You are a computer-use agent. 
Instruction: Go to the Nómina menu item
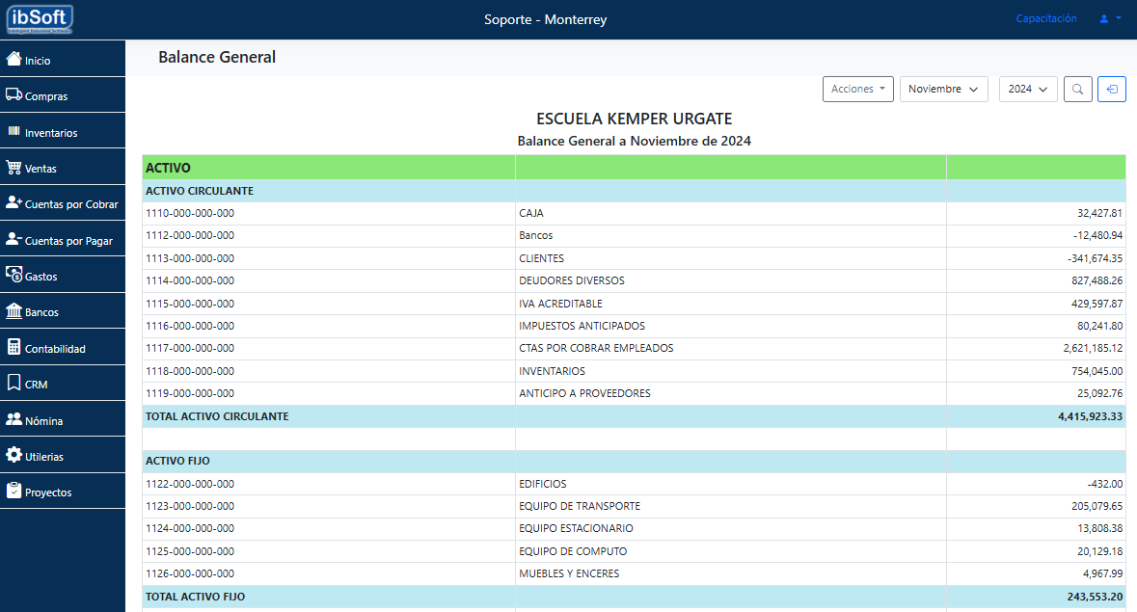pos(43,421)
